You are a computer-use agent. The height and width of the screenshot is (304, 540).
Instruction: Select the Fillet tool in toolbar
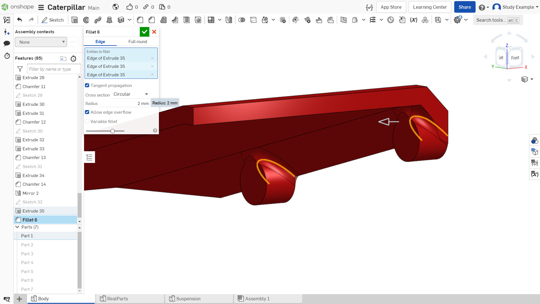tap(140, 20)
